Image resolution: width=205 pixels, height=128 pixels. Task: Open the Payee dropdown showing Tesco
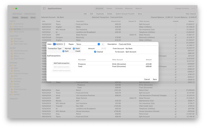99,44
